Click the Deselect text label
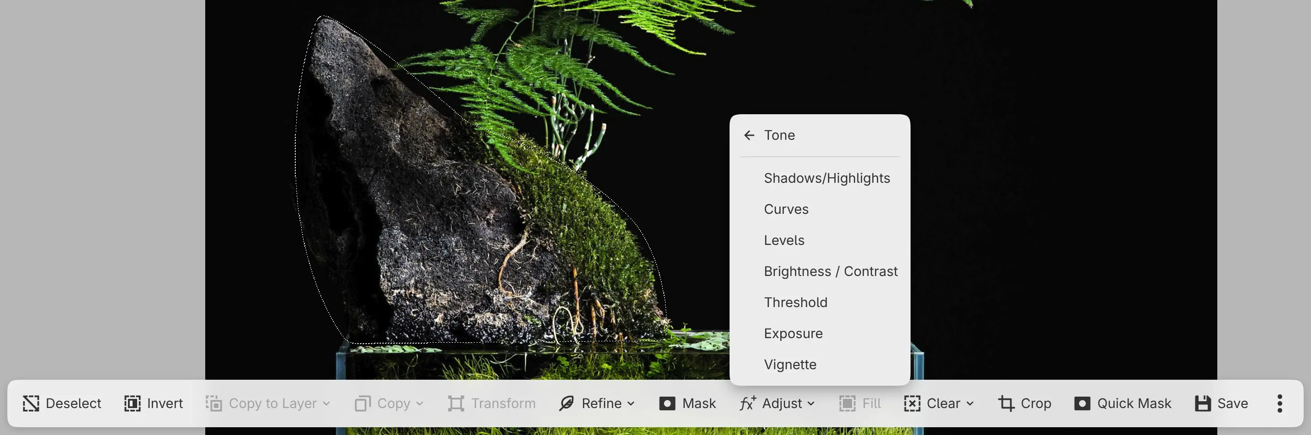The width and height of the screenshot is (1311, 435). tap(73, 403)
